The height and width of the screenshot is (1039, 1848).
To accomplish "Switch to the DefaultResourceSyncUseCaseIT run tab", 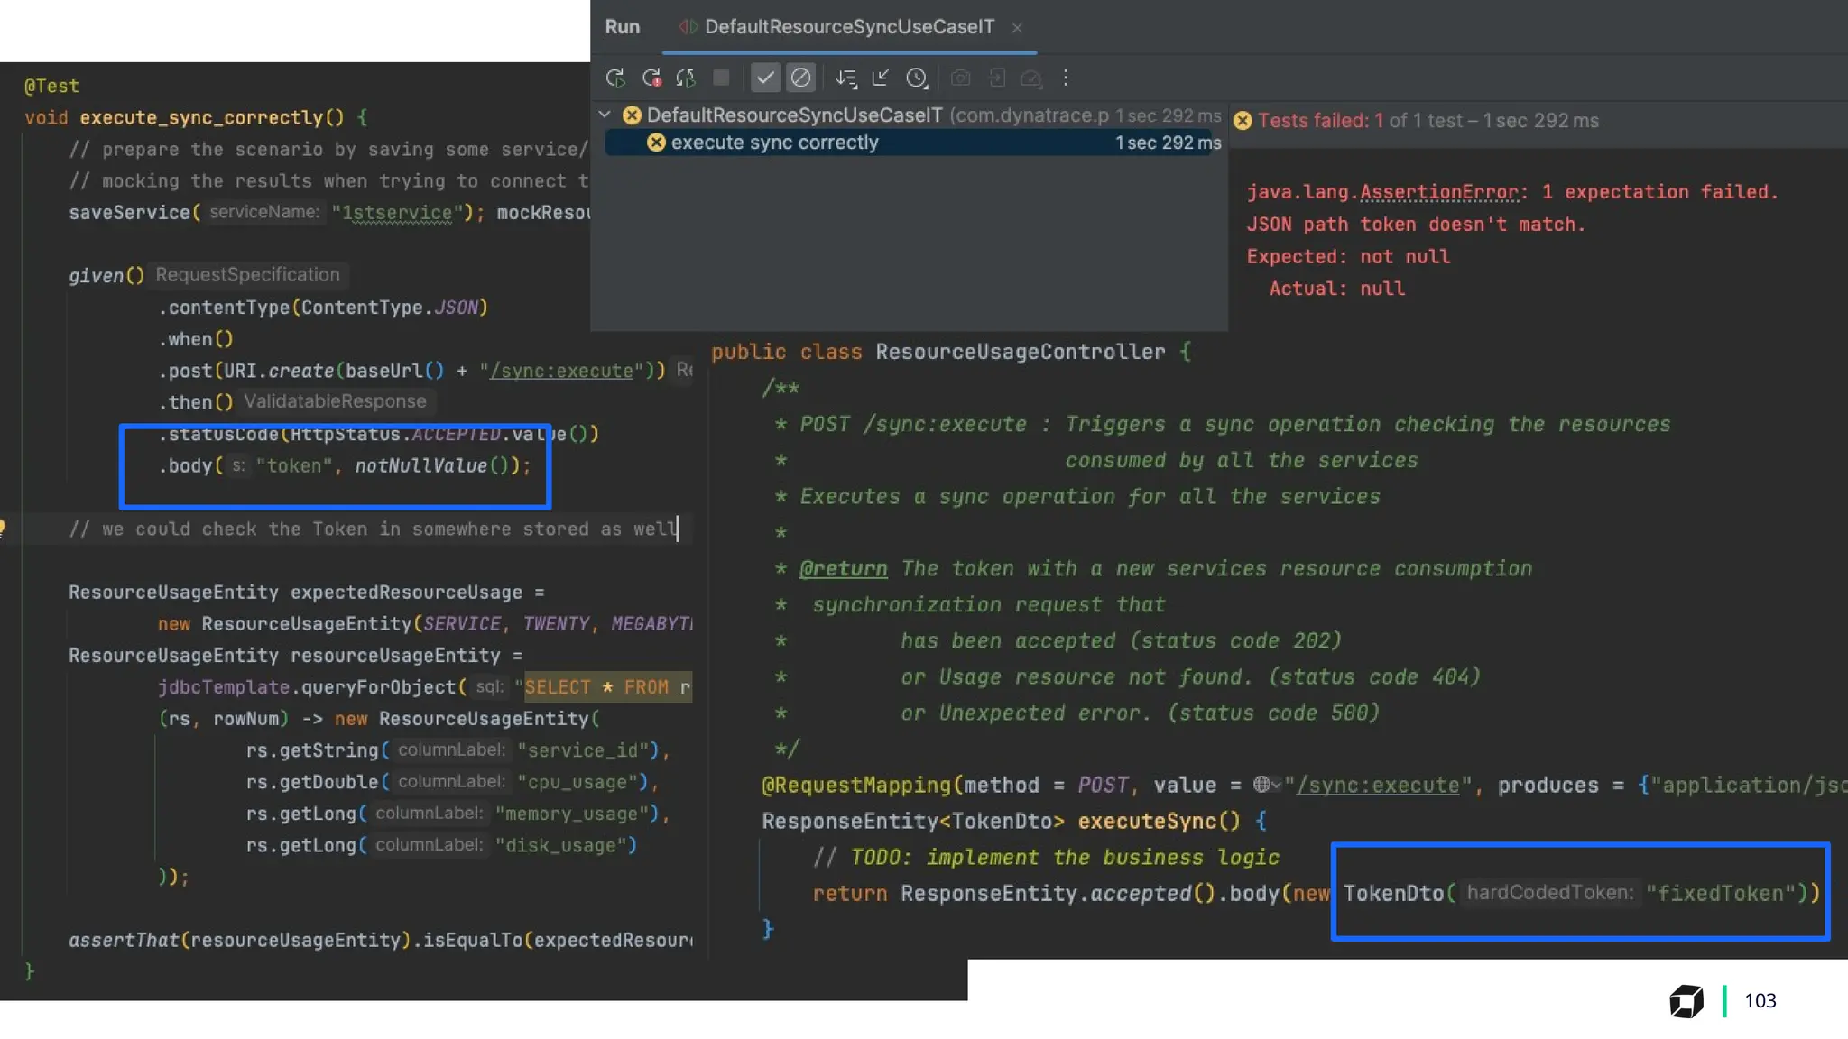I will tap(848, 27).
